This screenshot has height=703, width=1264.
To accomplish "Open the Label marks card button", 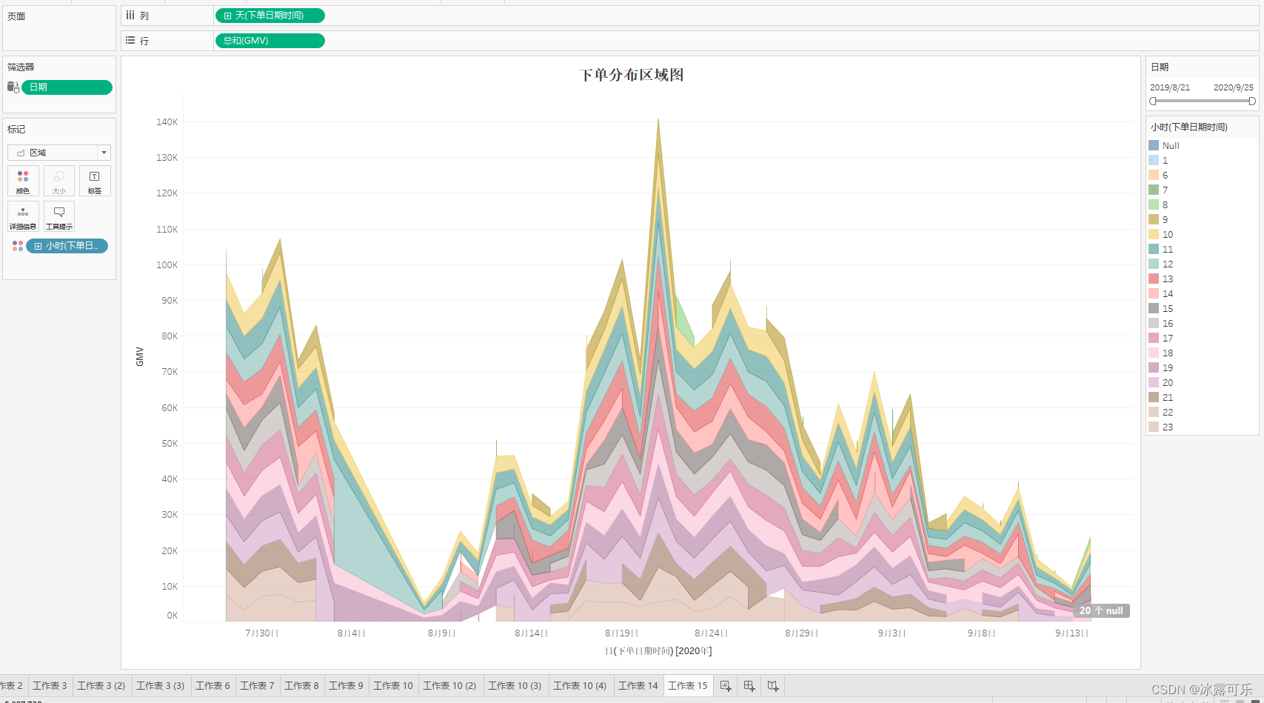I will (x=95, y=181).
